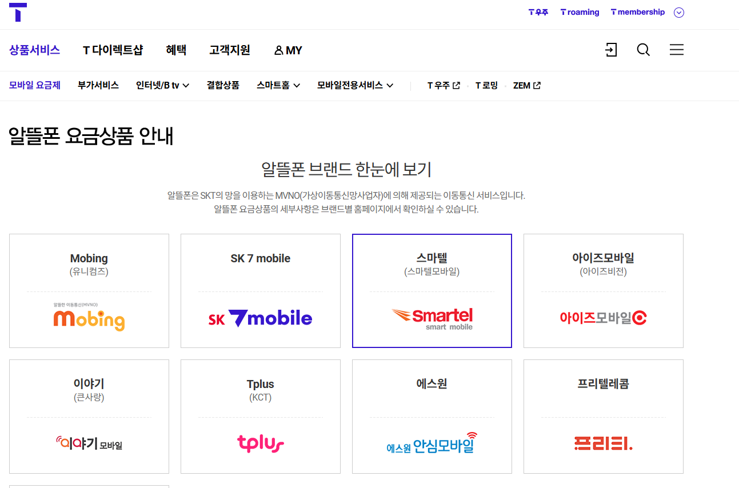Select the 고객지원 menu
This screenshot has height=488, width=739.
click(x=230, y=50)
